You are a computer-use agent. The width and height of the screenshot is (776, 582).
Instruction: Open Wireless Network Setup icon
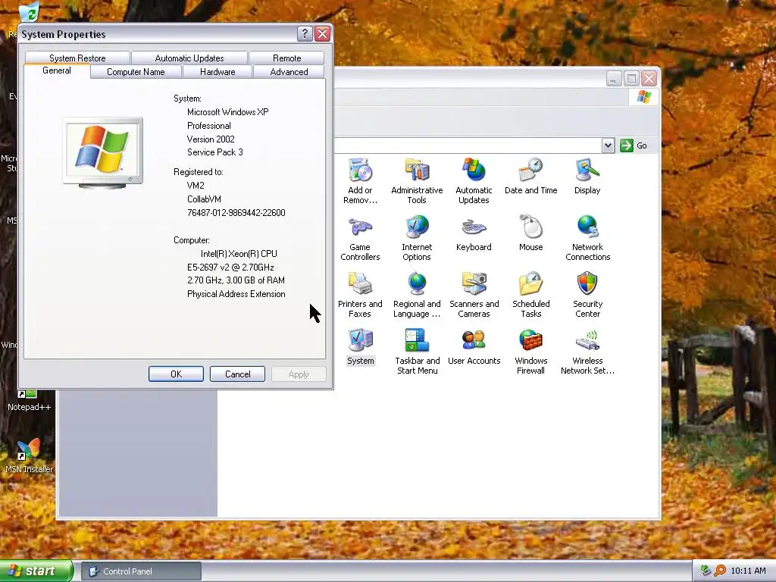587,352
